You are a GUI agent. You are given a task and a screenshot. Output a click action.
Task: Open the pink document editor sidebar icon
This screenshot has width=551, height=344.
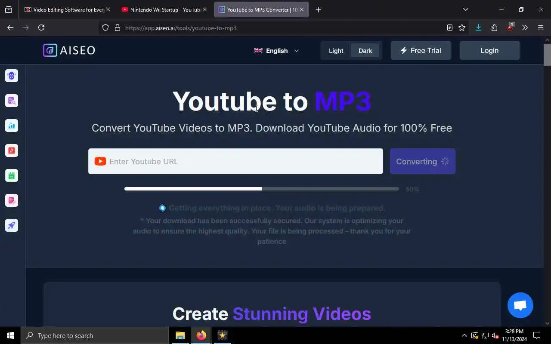(x=12, y=200)
